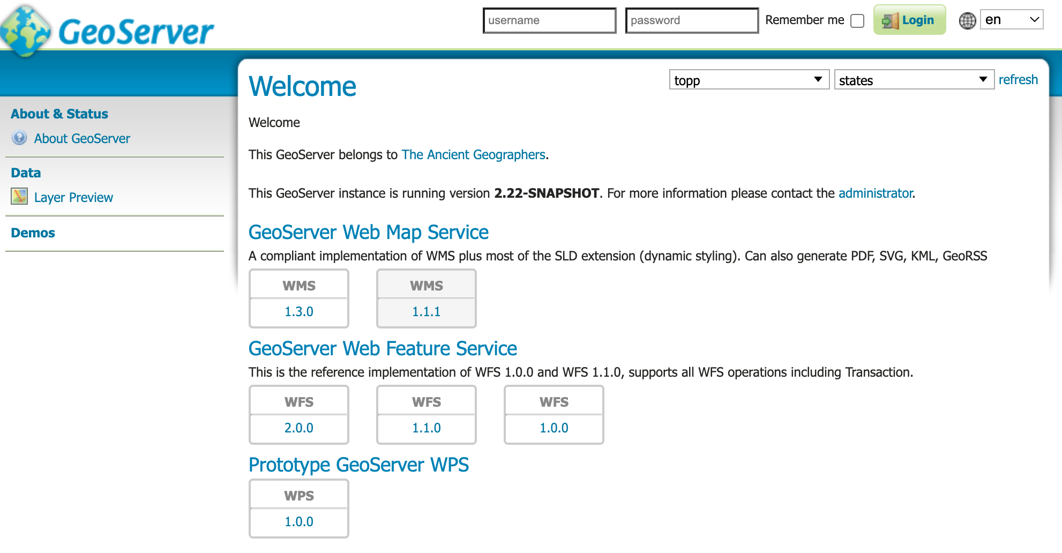Open the About GeoServer link
The width and height of the screenshot is (1062, 553).
82,138
